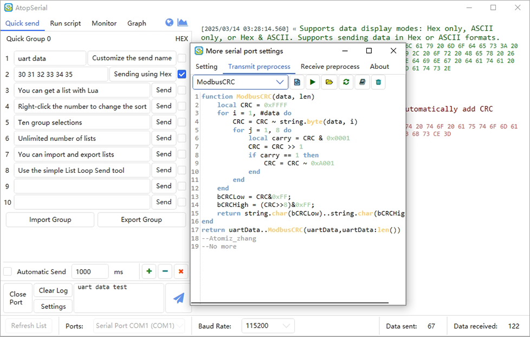Click the green plus add-row button

[x=149, y=271]
